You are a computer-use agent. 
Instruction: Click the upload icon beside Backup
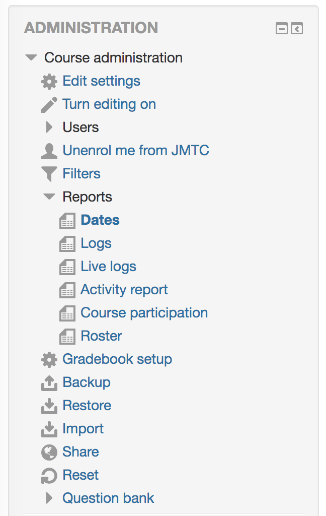point(49,383)
